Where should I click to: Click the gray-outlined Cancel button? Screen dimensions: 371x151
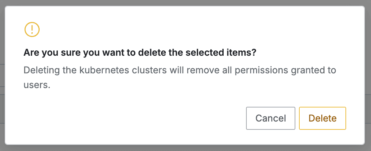click(x=271, y=118)
